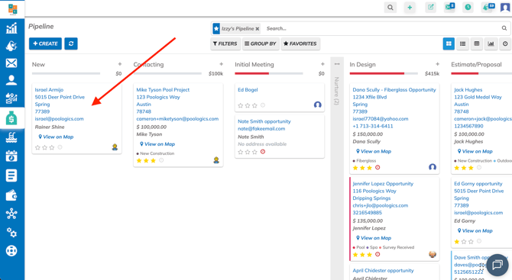Remove the Izzy's Pipeline filter tag
Image resolution: width=512 pixels, height=280 pixels.
(258, 29)
